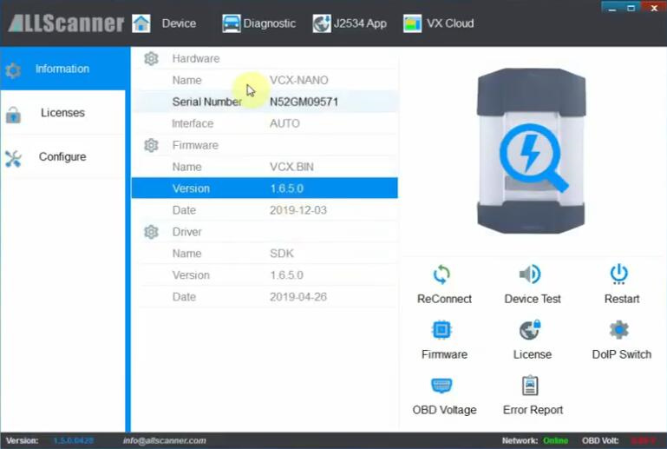Click the Diagnostic car icon

click(231, 23)
